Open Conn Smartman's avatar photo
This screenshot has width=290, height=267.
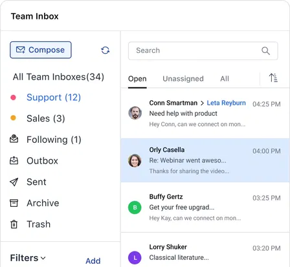(135, 113)
